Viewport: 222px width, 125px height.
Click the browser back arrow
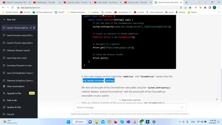pos(3,8)
